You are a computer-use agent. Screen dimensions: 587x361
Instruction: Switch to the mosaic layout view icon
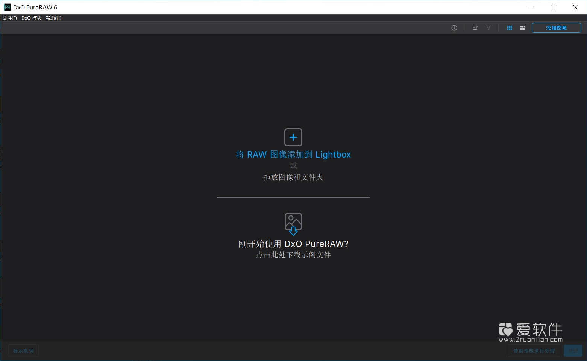click(523, 28)
